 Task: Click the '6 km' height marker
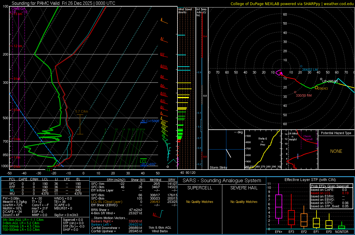click(x=17, y=110)
